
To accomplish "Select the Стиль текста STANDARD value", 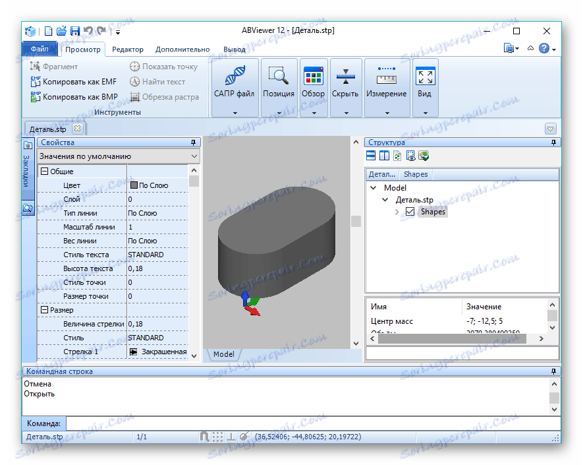I will 158,255.
